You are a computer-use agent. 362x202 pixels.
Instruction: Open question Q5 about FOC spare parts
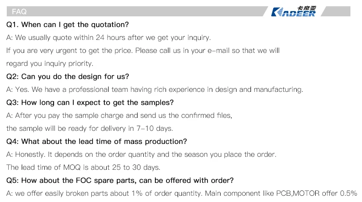click(x=120, y=180)
